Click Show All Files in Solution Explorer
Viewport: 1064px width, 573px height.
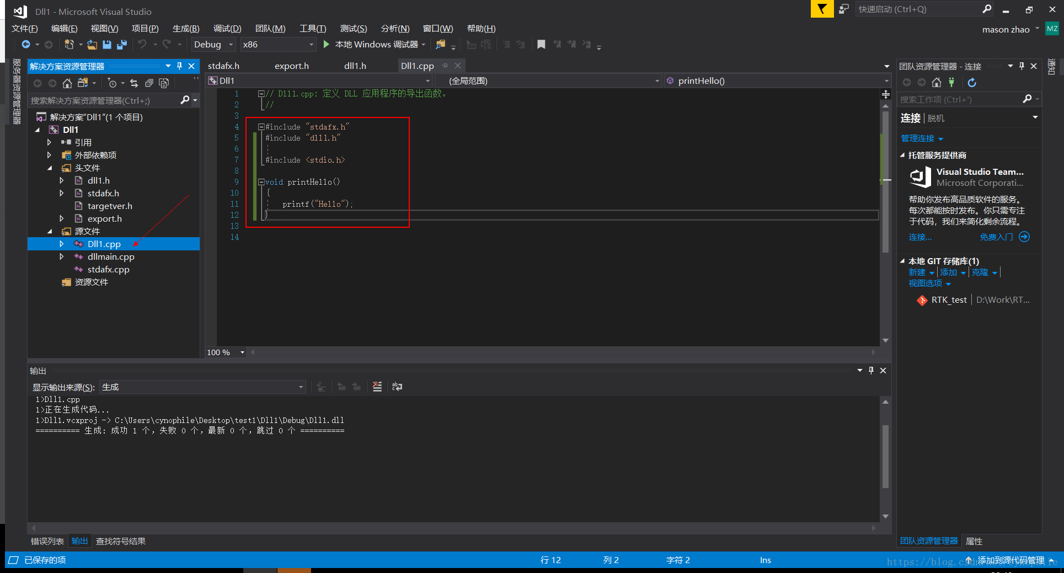164,83
